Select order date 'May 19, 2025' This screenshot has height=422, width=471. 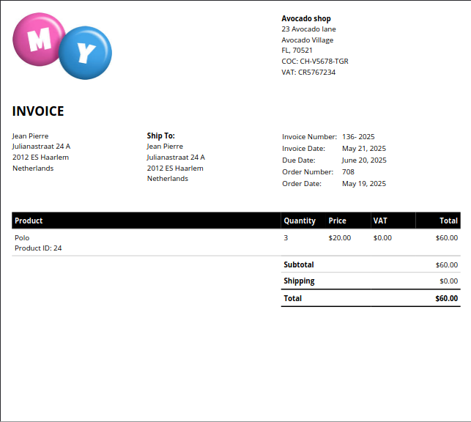pos(364,183)
